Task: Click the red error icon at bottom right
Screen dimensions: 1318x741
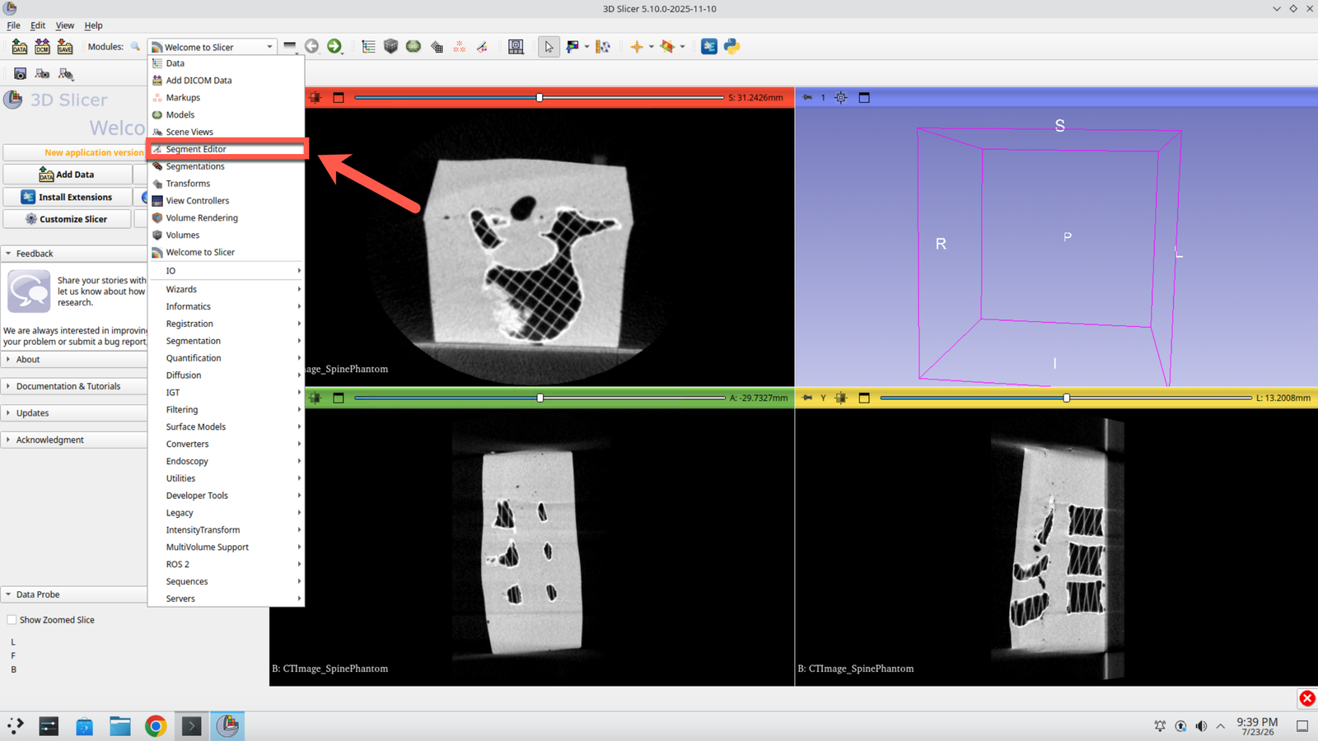Action: (x=1307, y=698)
